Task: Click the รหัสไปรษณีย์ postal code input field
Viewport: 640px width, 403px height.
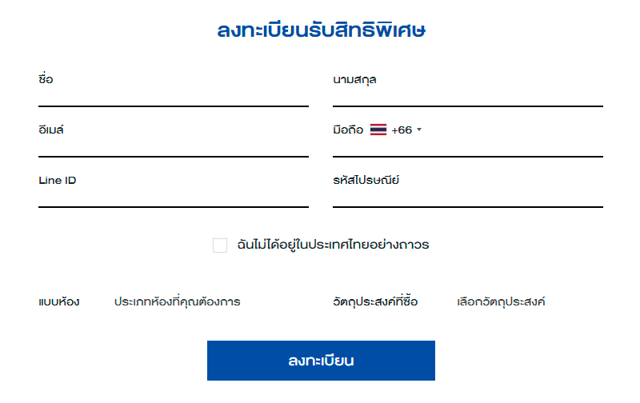Action: pos(467,197)
